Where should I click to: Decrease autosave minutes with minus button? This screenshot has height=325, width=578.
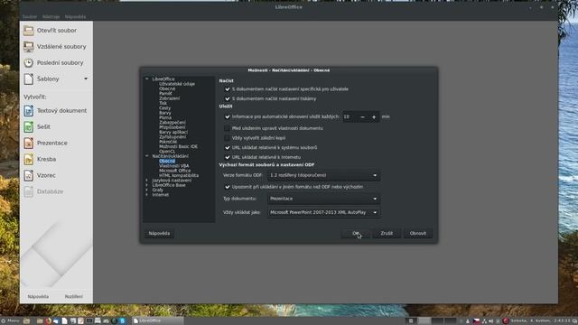pos(363,116)
